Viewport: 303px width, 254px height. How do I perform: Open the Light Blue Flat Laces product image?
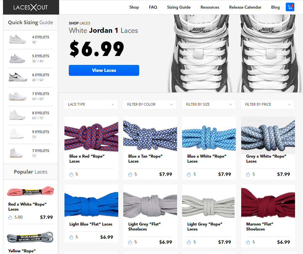[x=91, y=203]
